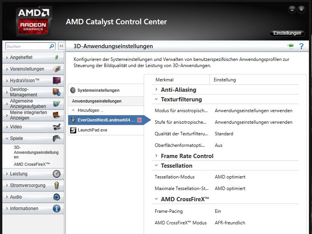Click the Stromversorgung battery icon
This screenshot has width=312, height=234.
(x=57, y=185)
